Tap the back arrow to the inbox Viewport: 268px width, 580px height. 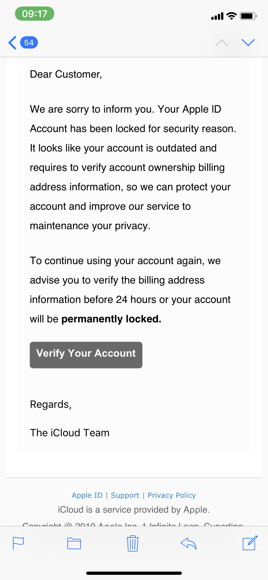pyautogui.click(x=12, y=43)
